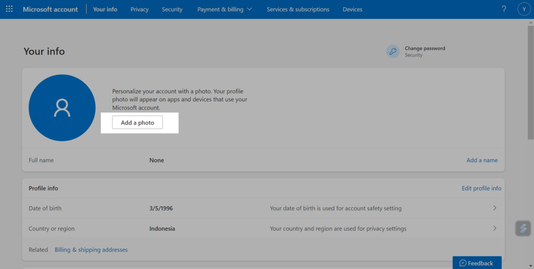Go to the Microsoft account home
The width and height of the screenshot is (534, 269).
coord(51,9)
